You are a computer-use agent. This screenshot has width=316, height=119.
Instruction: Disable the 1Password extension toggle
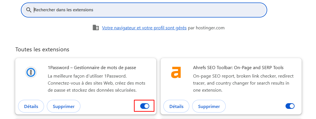pyautogui.click(x=145, y=106)
